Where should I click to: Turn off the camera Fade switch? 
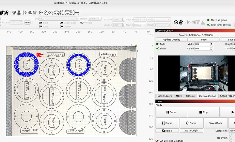coord(157,44)
